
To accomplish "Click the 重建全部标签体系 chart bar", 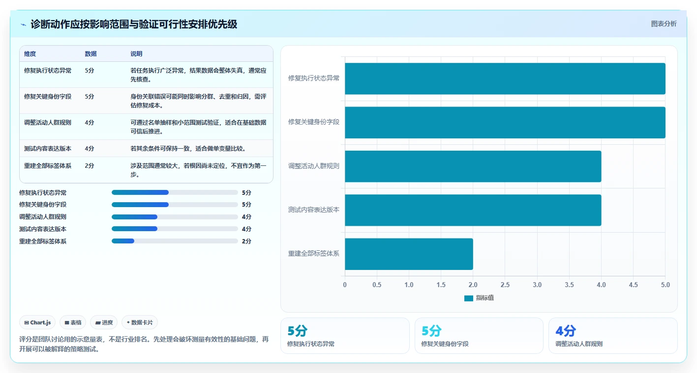I will tap(409, 254).
